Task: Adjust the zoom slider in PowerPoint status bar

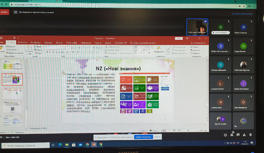Action: (x=188, y=131)
